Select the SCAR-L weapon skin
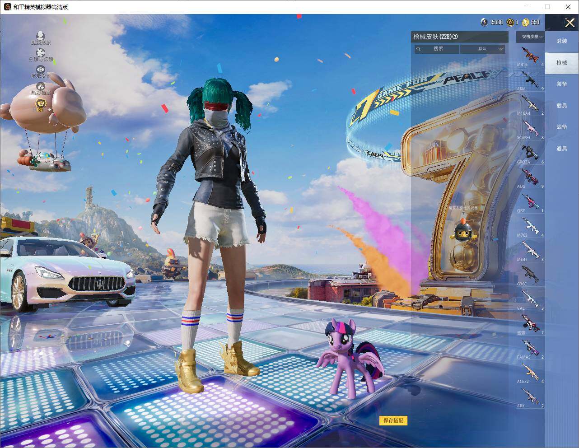Screen dimensions: 579x448 click(531, 129)
